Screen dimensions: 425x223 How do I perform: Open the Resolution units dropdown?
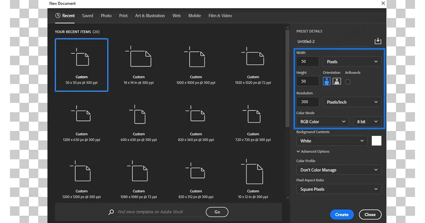(x=352, y=102)
